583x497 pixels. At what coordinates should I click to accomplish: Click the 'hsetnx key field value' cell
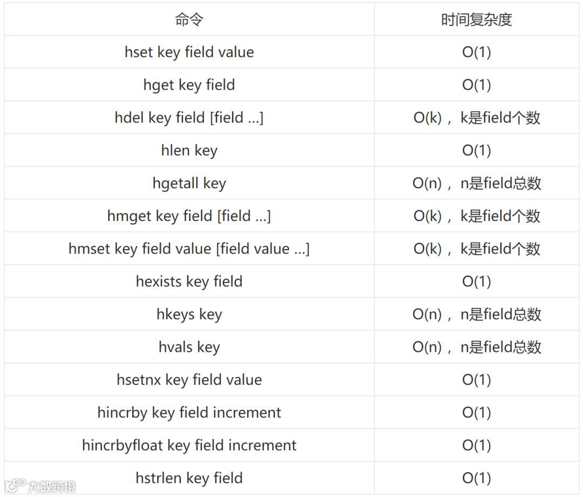[x=189, y=379]
